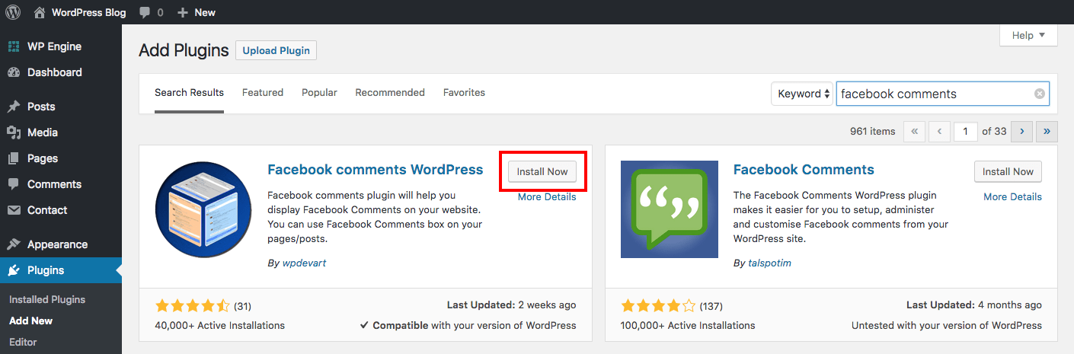Click the Pages icon in the sidebar

pos(14,158)
